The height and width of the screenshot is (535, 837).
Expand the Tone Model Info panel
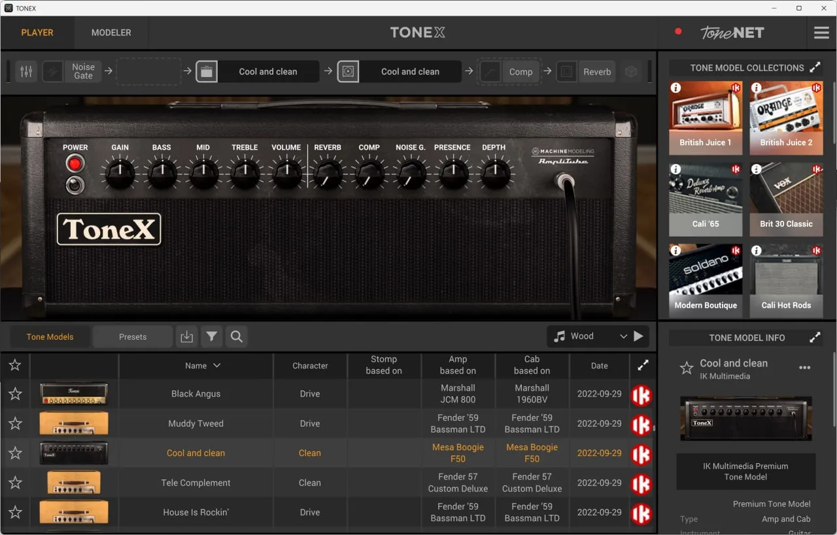pyautogui.click(x=815, y=338)
